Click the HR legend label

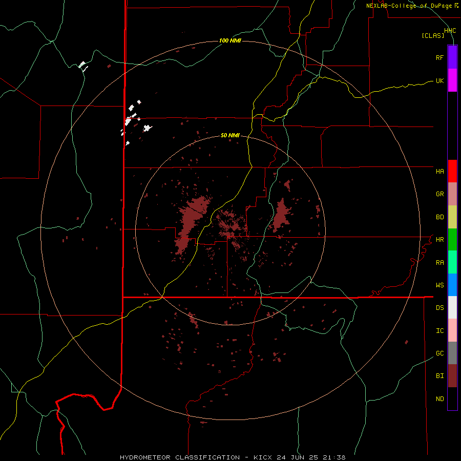(x=439, y=240)
